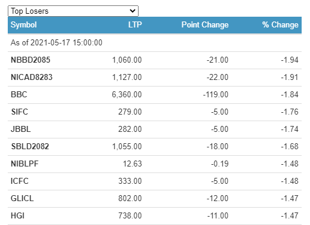This screenshot has width=310, height=225.
Task: Select the -1.94 percent change cell
Action: 290,60
